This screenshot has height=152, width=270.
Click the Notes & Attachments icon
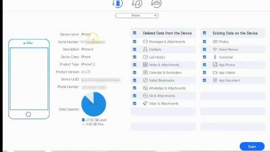pyautogui.click(x=145, y=65)
